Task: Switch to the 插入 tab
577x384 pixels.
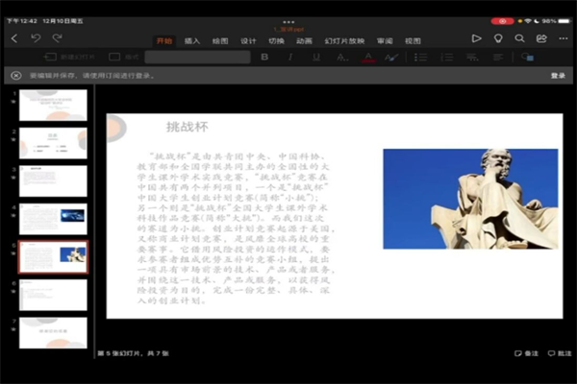Action: (x=192, y=41)
